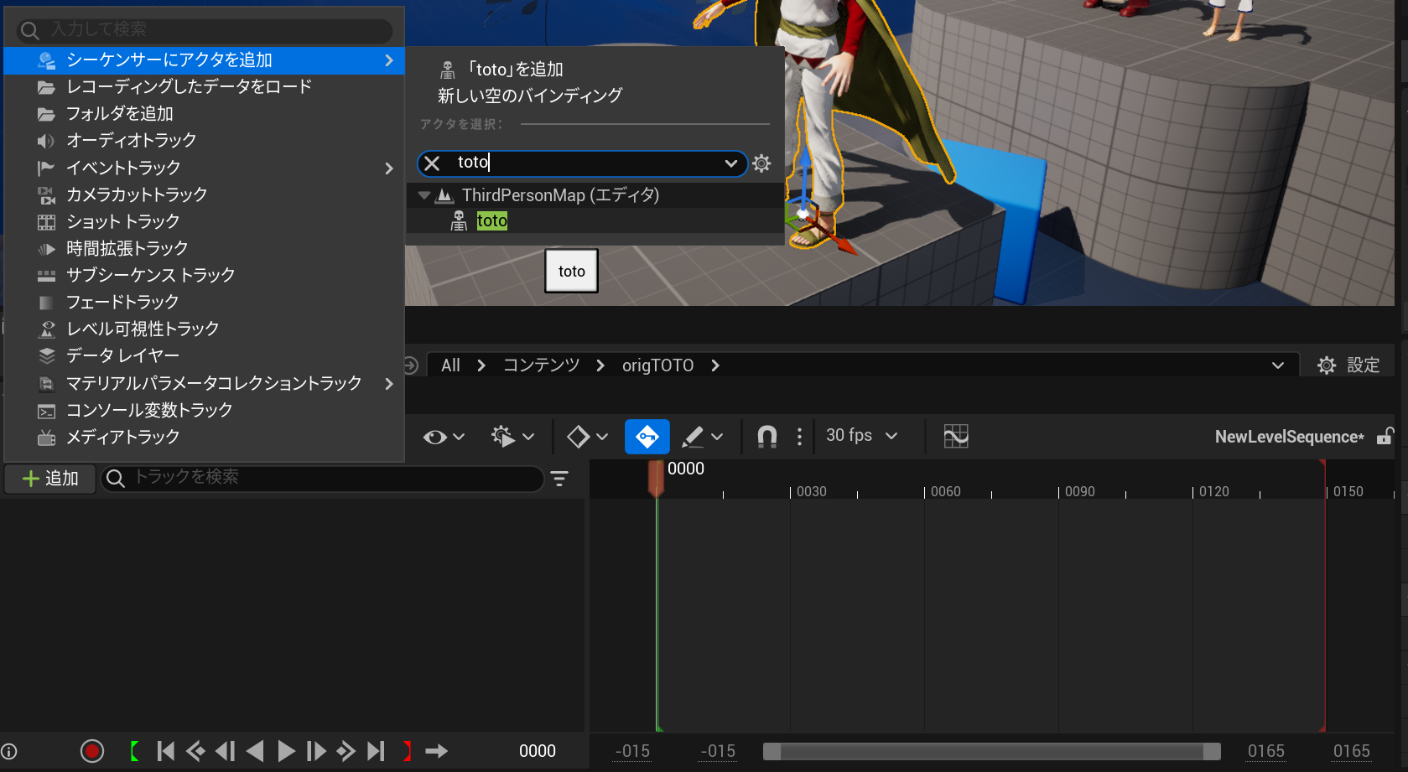The image size is (1408, 772).
Task: Click the 追加 add track button
Action: (50, 479)
